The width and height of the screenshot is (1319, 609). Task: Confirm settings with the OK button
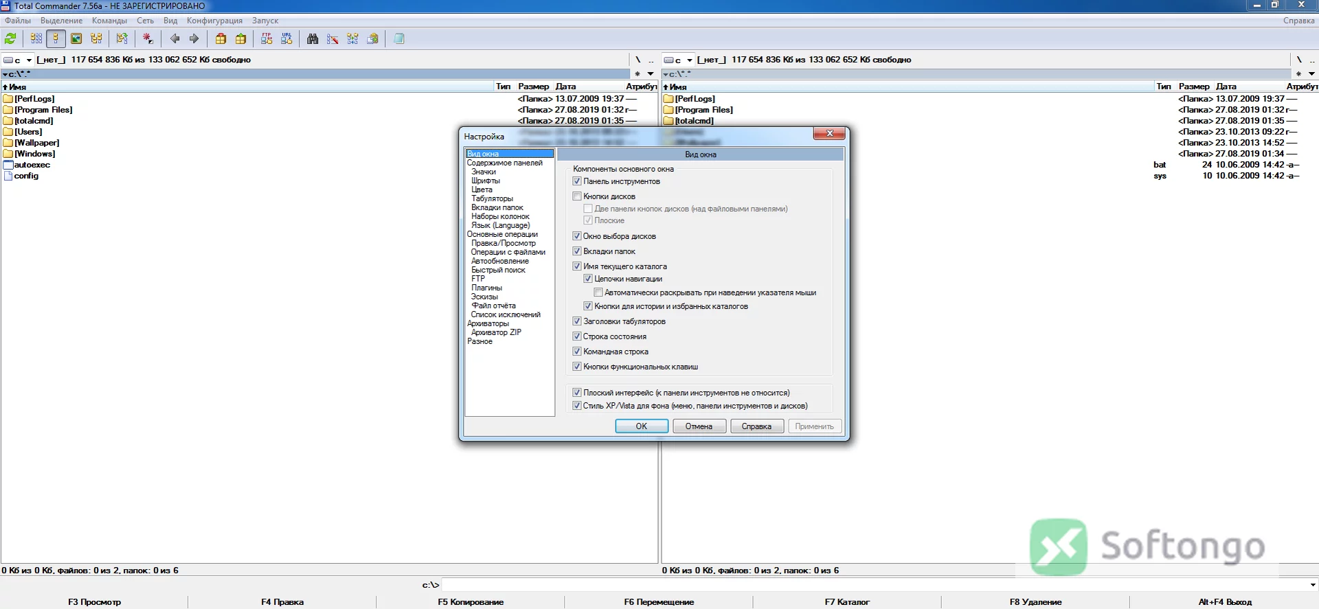(x=642, y=426)
